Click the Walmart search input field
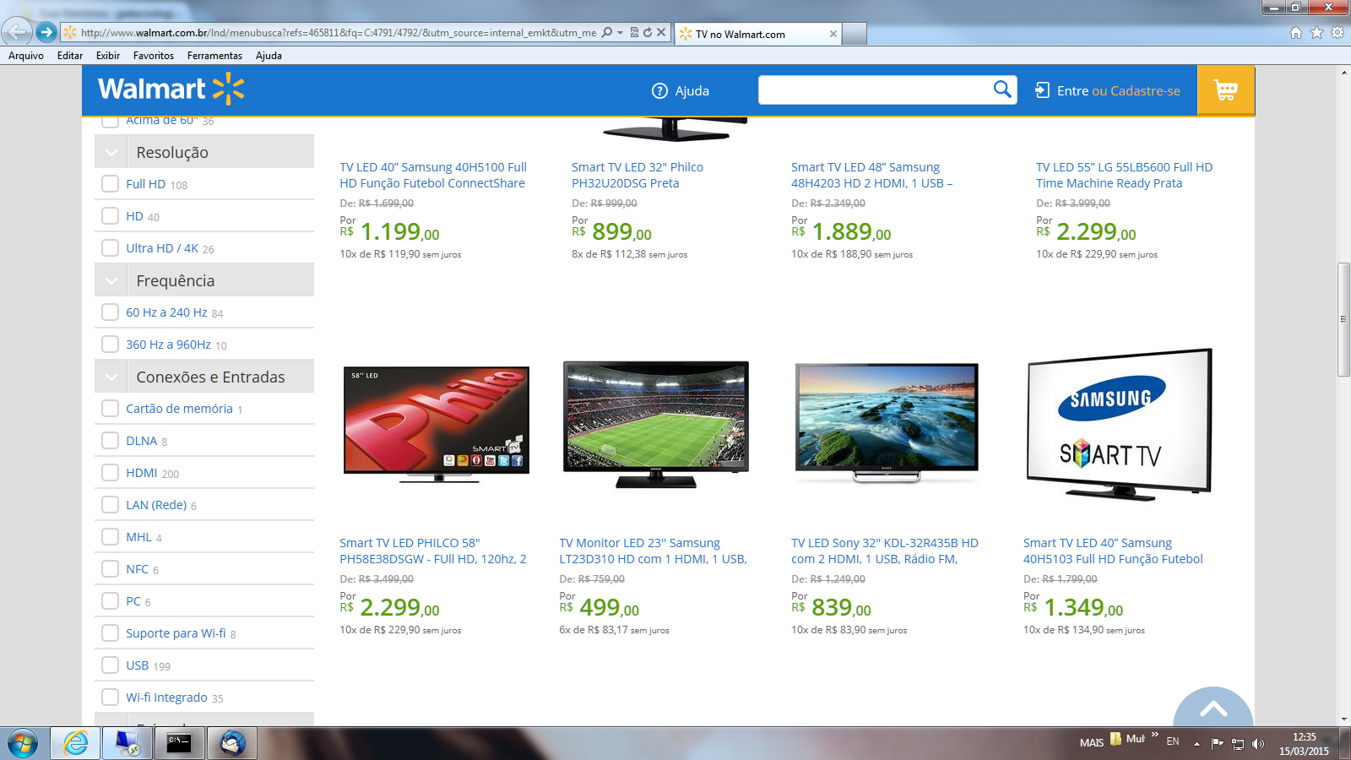Image resolution: width=1351 pixels, height=760 pixels. [876, 90]
